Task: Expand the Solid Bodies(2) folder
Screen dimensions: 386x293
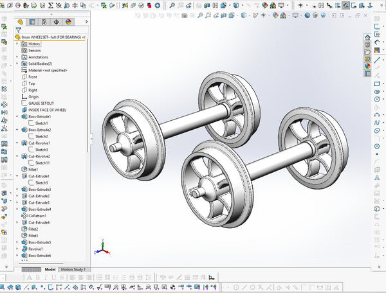Action: tap(17, 64)
